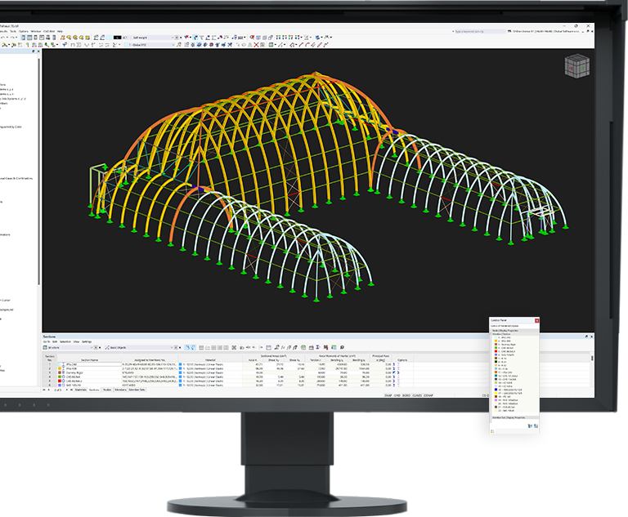Open the Structure dropdown in Sections panel
This screenshot has width=628, height=517.
(92, 348)
